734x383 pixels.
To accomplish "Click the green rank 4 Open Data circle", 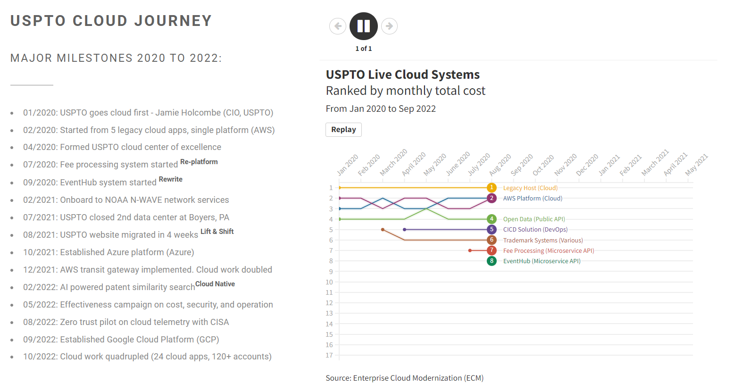I will point(492,219).
